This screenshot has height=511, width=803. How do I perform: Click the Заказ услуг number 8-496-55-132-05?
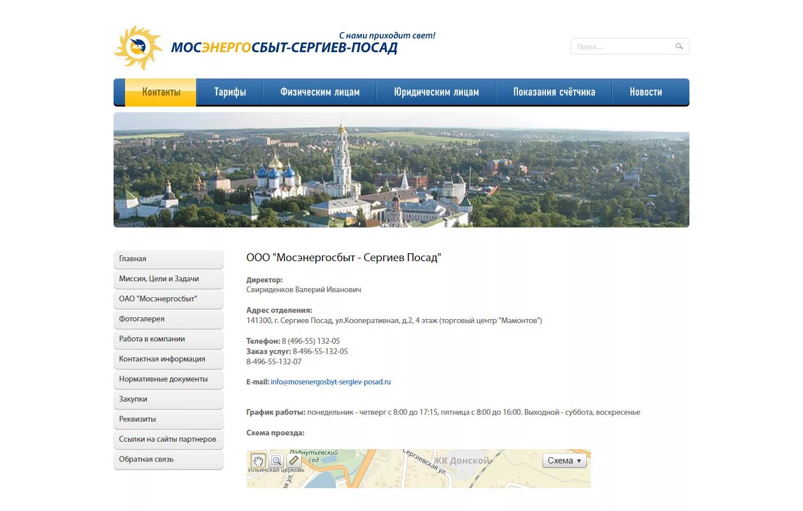(x=321, y=351)
